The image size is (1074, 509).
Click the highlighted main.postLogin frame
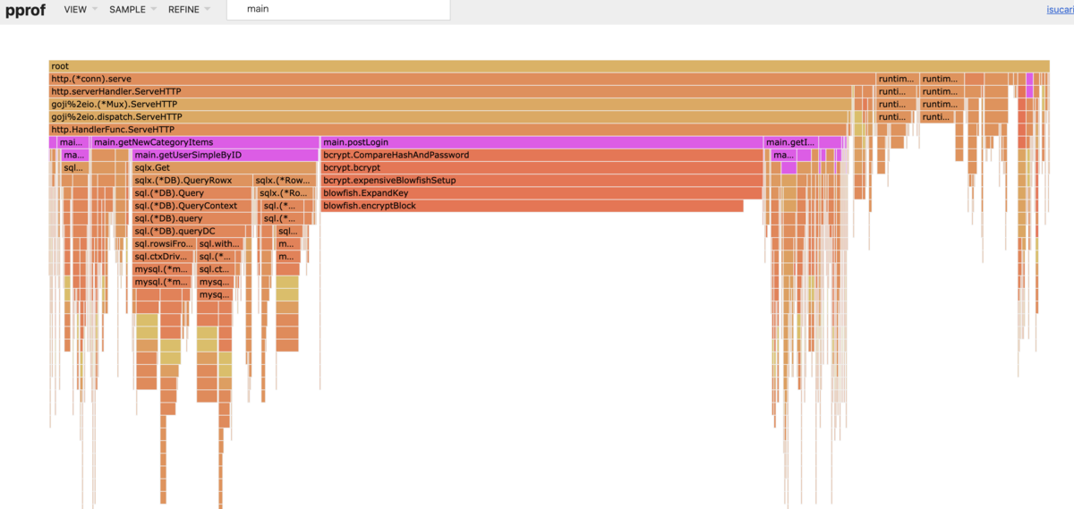coord(541,142)
